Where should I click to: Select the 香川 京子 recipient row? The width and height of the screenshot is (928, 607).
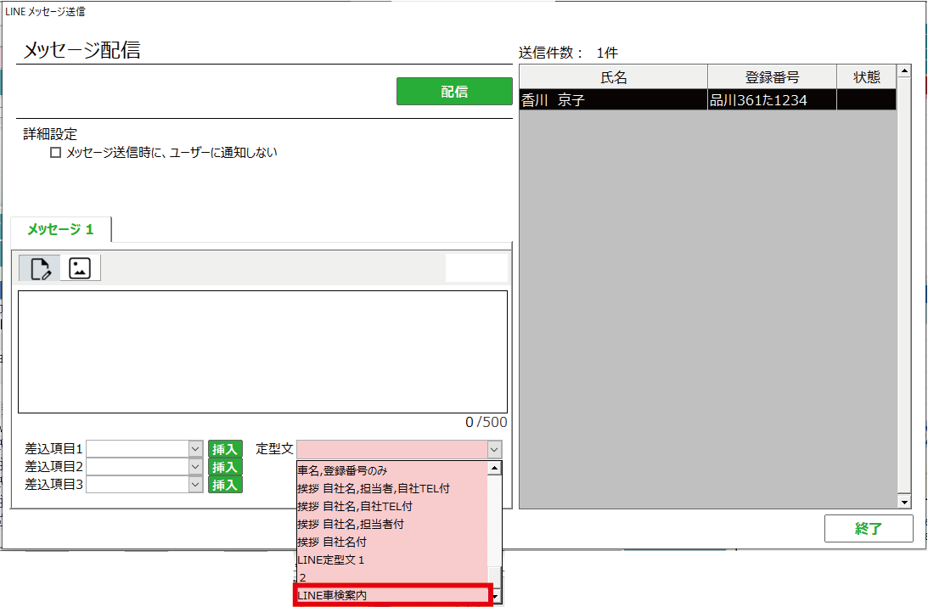(x=708, y=100)
